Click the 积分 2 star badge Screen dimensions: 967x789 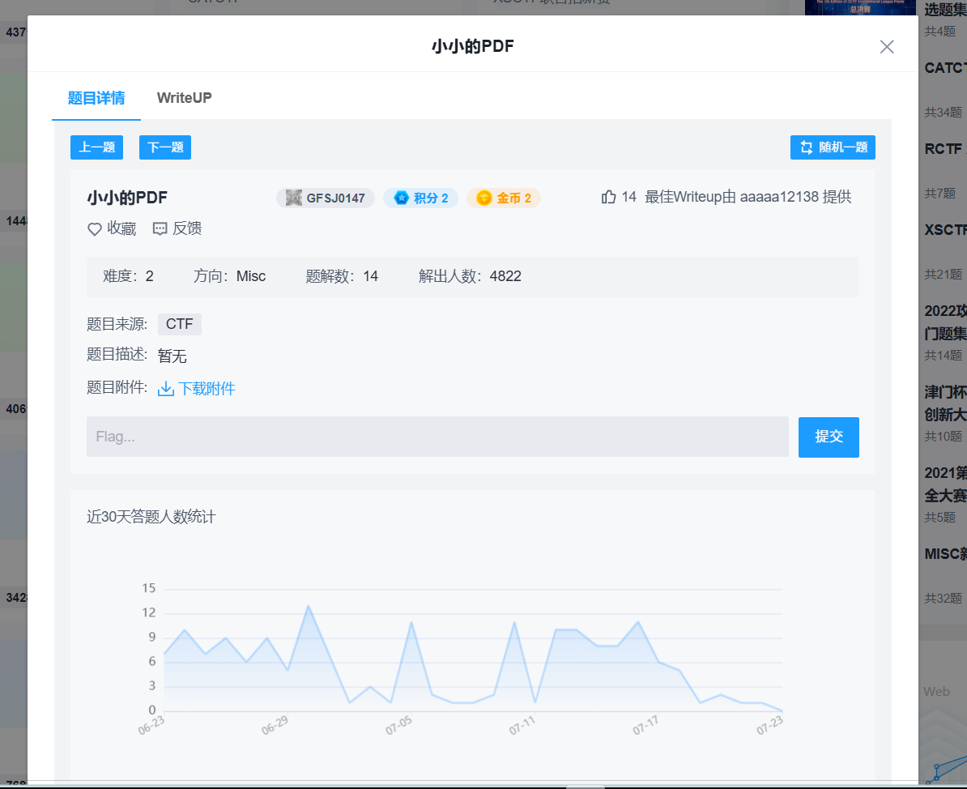pos(420,198)
